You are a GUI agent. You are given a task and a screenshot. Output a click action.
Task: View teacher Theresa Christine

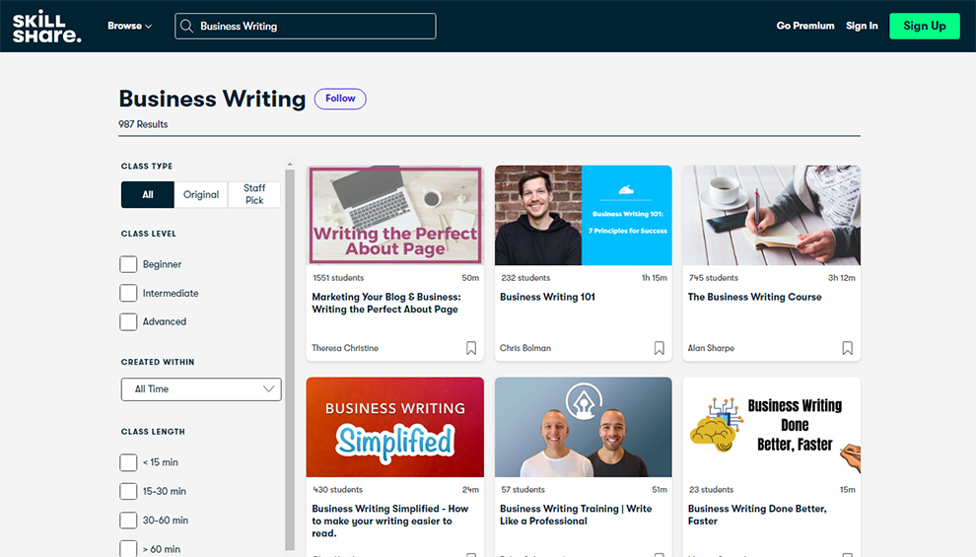tap(345, 348)
